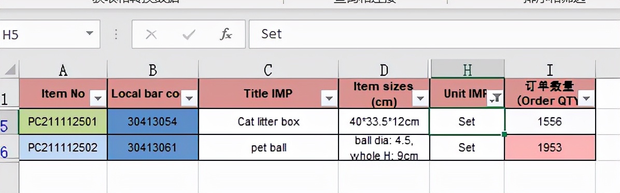Select cell with PC211112501
The image size is (620, 193).
pos(63,121)
